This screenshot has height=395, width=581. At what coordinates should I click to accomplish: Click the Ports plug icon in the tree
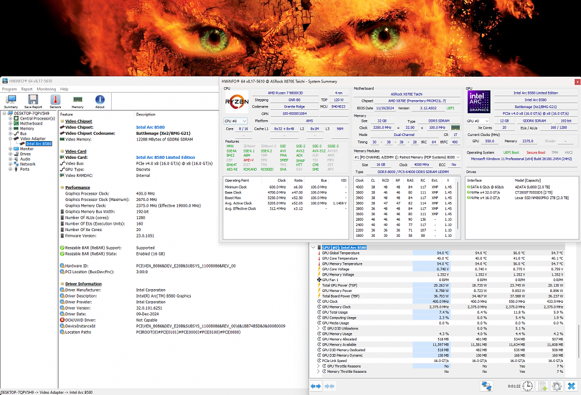(x=17, y=169)
